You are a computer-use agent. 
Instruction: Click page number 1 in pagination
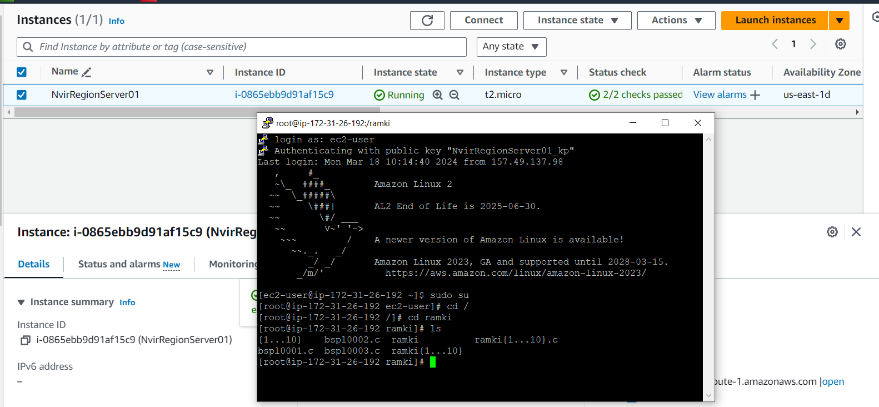(x=793, y=44)
